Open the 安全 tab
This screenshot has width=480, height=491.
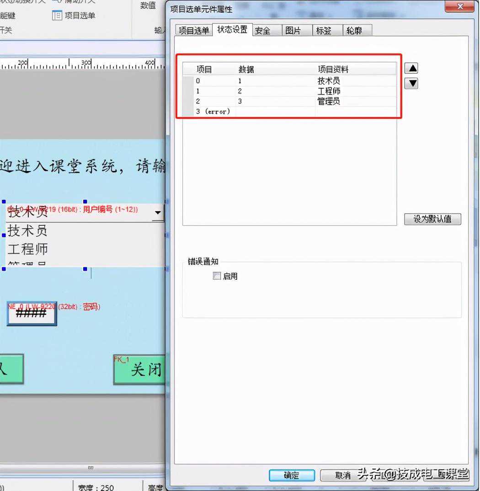coord(262,31)
